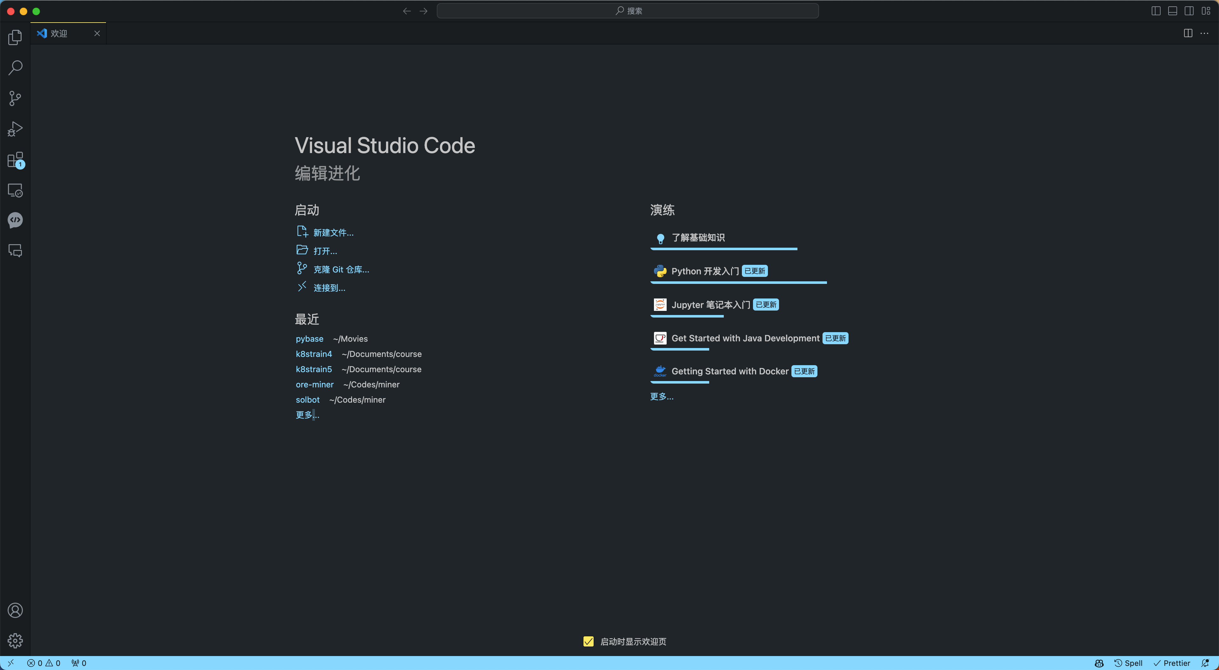The width and height of the screenshot is (1219, 670).
Task: Open the Explorer view in activity bar
Action: pos(15,37)
